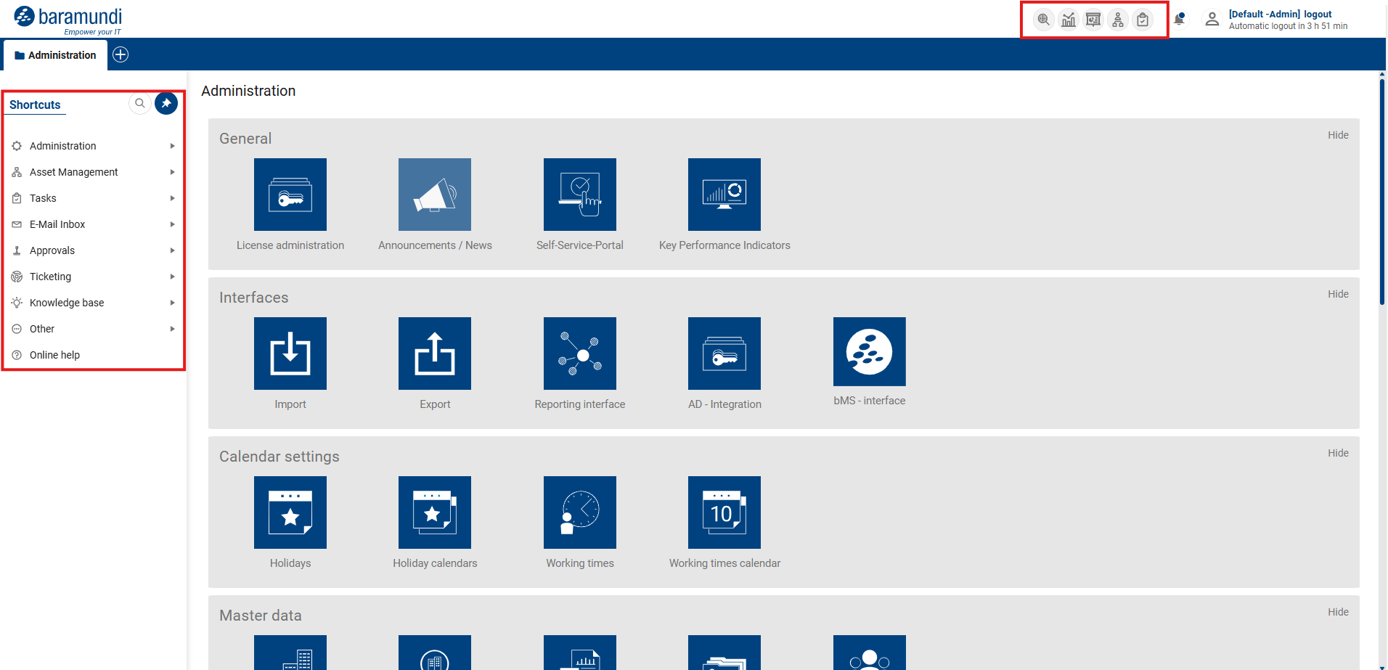Open the Self-Service-Portal tile

pos(579,194)
